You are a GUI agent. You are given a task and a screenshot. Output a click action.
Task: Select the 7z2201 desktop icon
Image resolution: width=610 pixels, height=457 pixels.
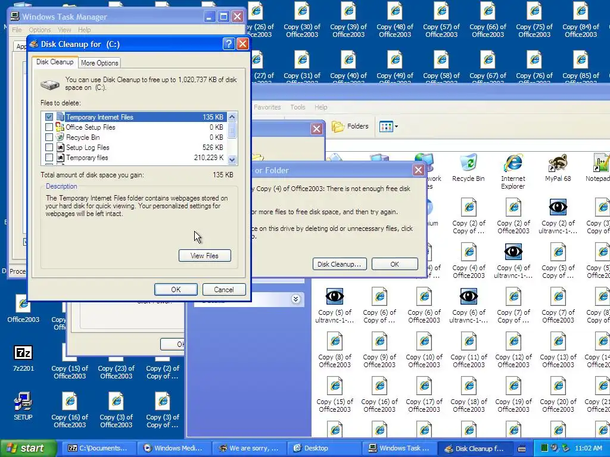coord(23,358)
